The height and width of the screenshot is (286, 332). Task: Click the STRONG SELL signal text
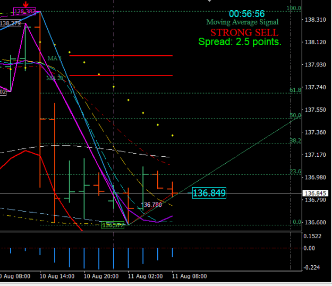click(x=244, y=32)
